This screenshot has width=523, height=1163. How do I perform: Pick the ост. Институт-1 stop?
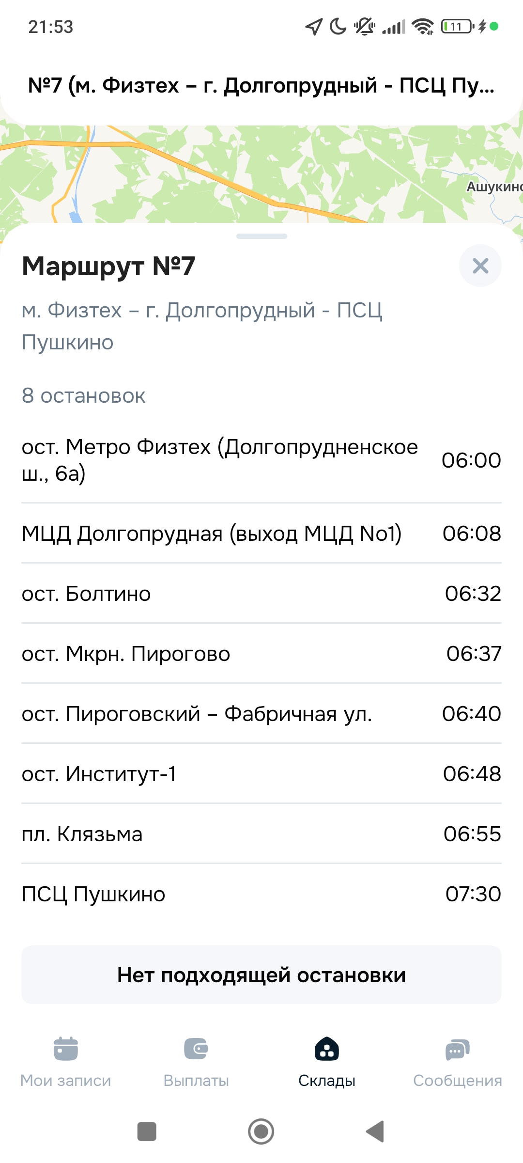click(261, 774)
